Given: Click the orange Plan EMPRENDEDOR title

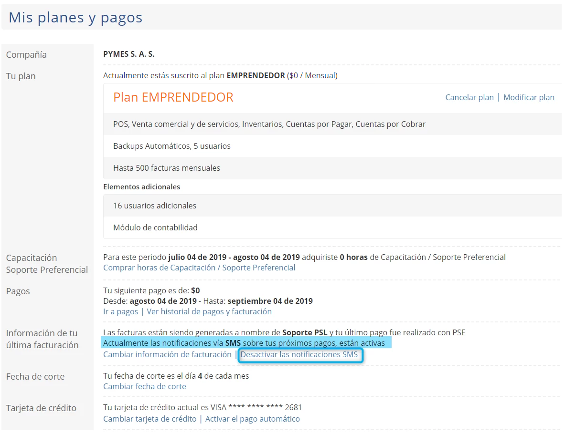Looking at the screenshot, I should 173,97.
